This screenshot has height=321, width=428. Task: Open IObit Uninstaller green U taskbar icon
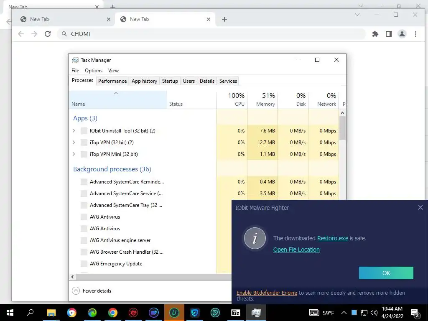point(174,313)
